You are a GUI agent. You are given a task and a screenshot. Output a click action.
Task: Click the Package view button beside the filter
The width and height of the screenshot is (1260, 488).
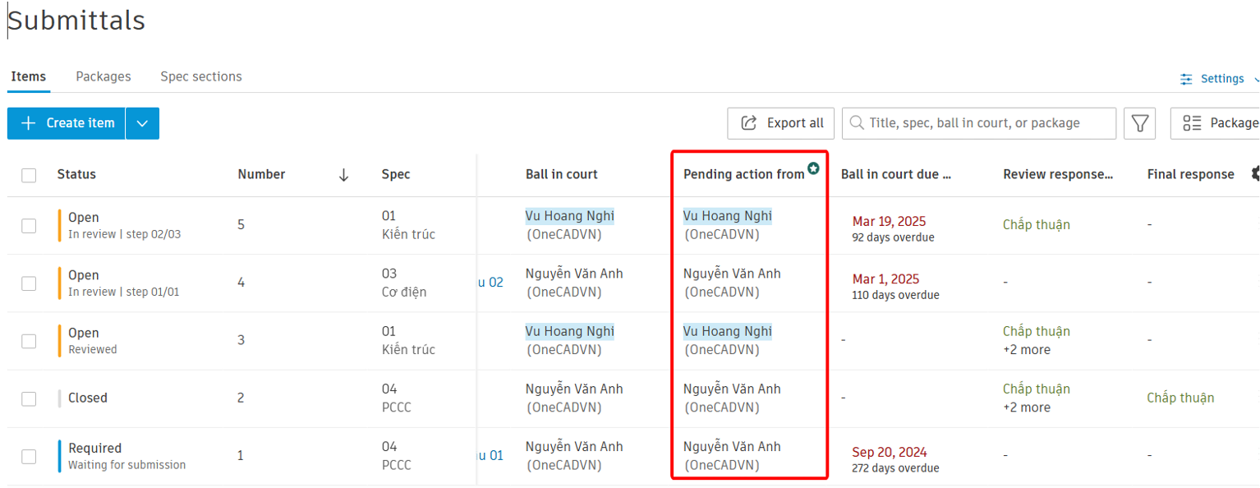[1216, 123]
